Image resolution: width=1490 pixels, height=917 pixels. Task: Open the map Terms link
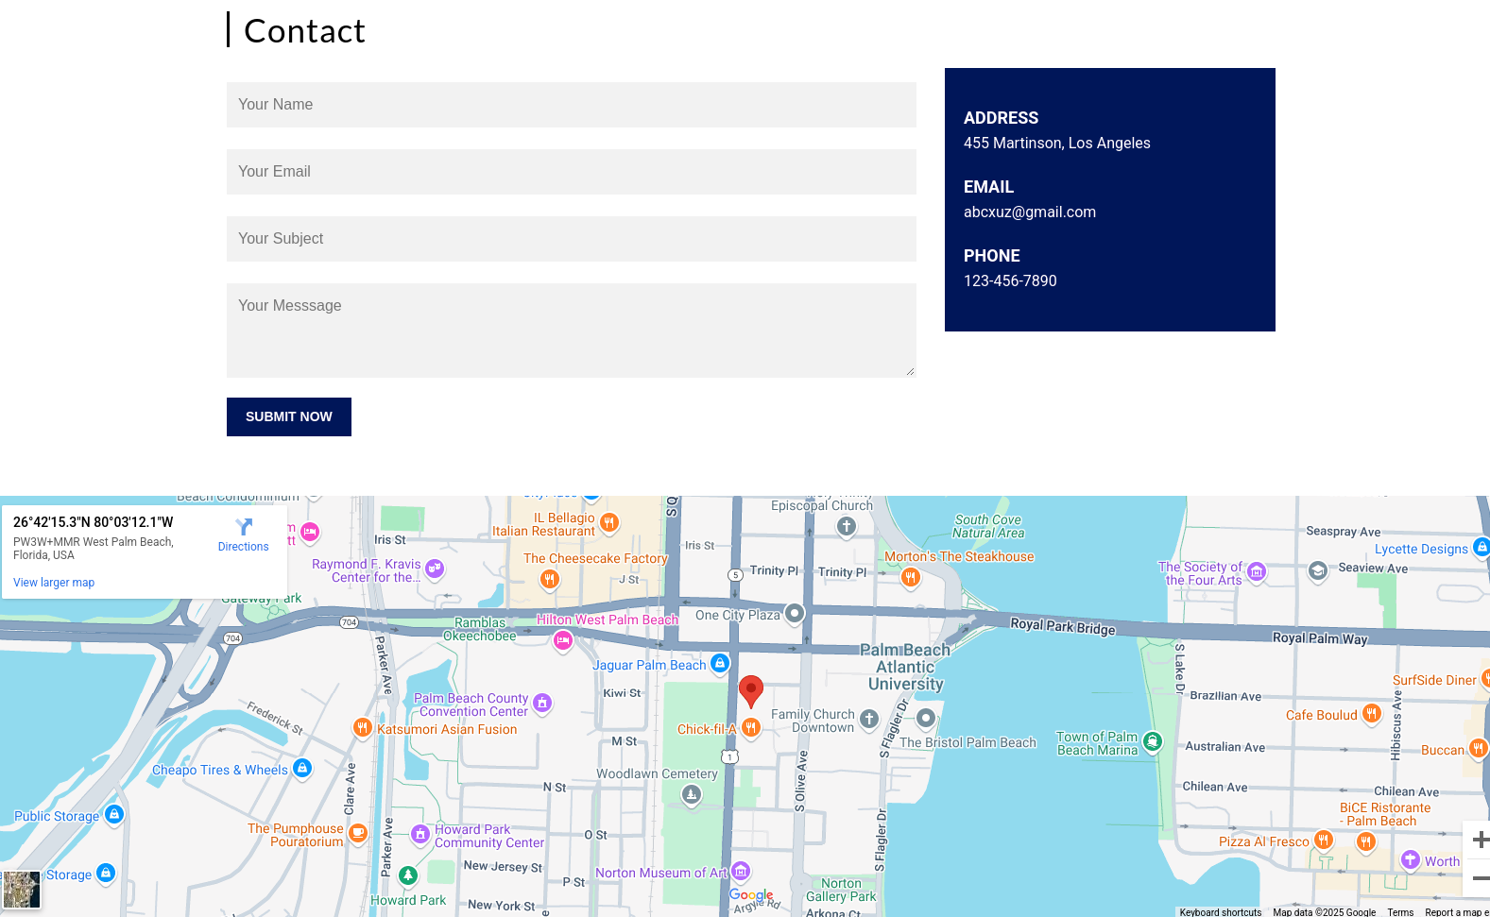(1400, 912)
